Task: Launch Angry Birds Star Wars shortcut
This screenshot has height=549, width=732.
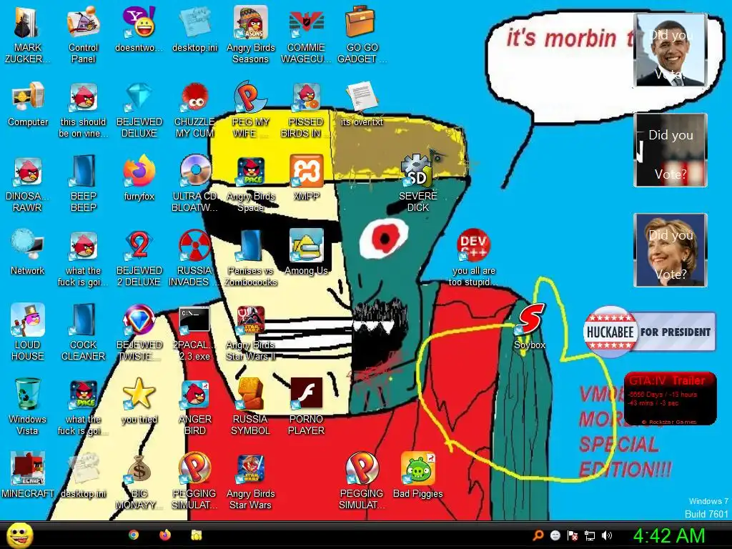Action: [x=251, y=481]
